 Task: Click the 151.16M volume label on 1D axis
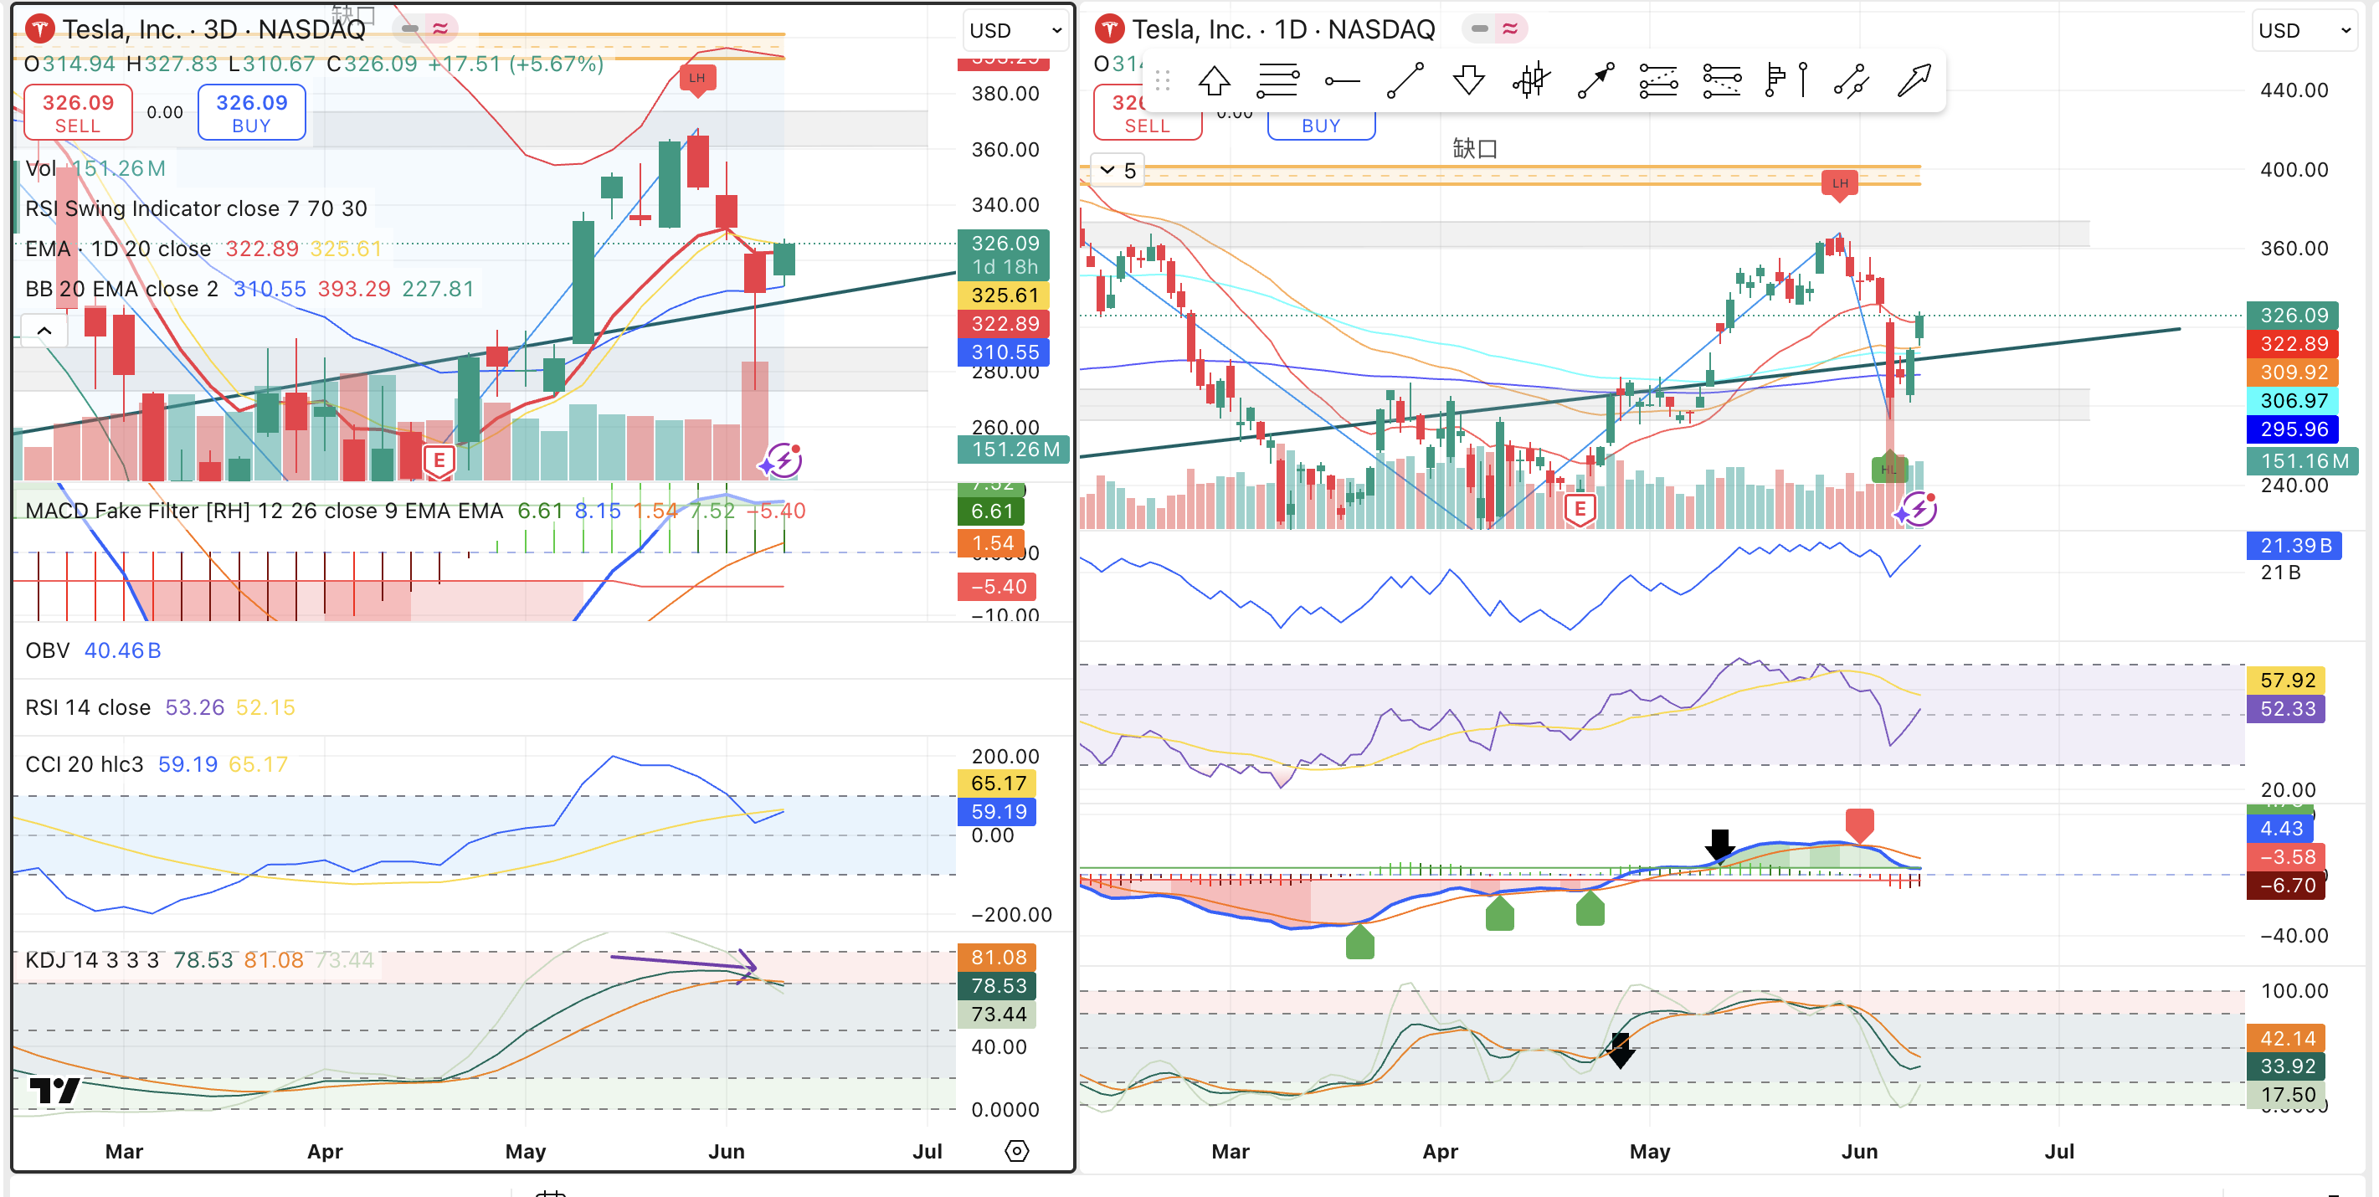(x=2304, y=461)
